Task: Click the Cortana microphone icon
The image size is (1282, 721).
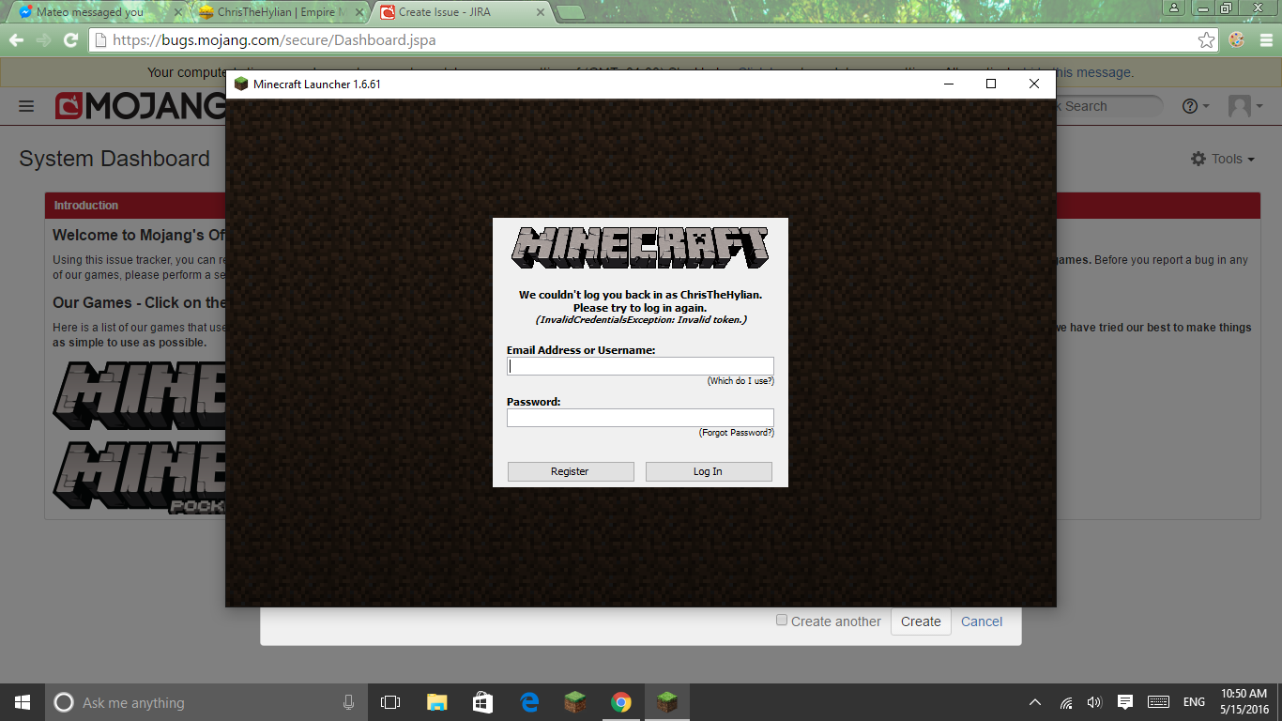Action: [348, 702]
